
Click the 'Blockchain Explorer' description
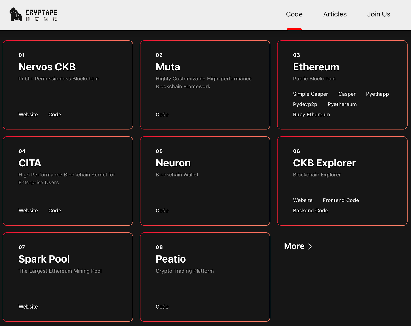click(317, 175)
